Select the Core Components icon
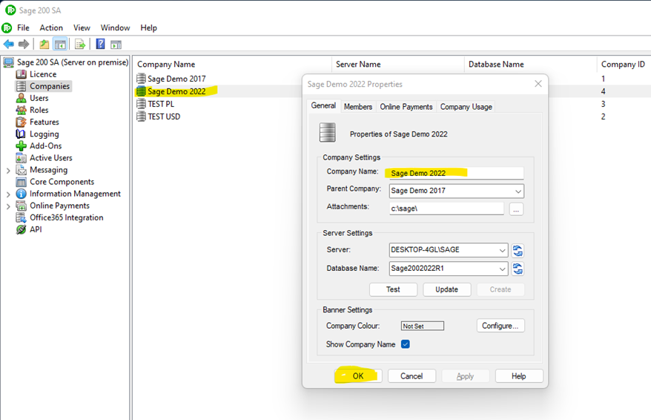This screenshot has width=651, height=420. click(x=22, y=182)
